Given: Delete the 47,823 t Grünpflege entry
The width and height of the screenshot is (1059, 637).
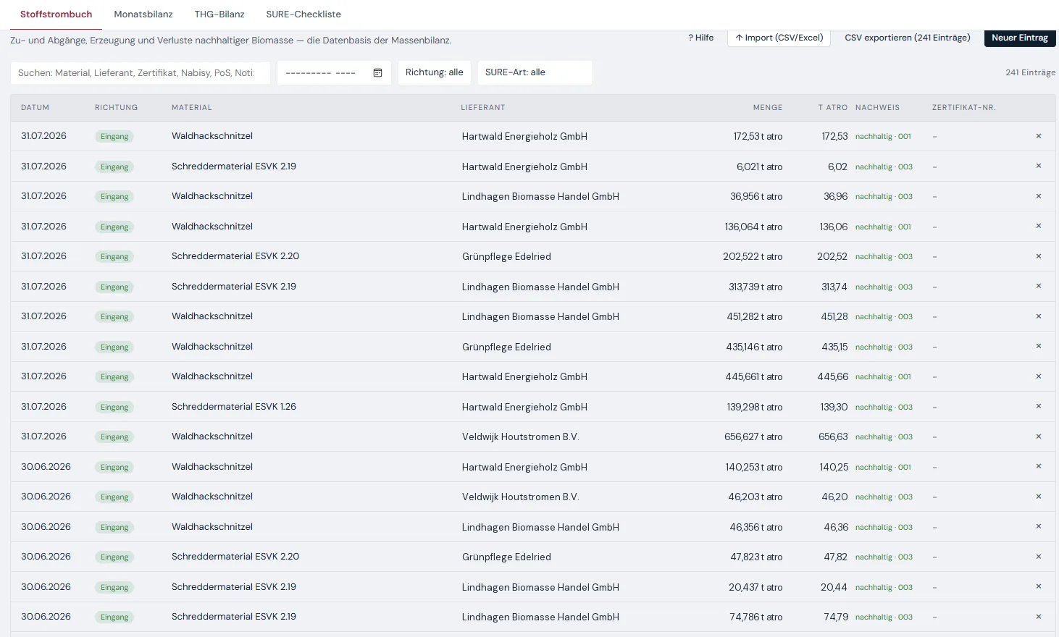Looking at the screenshot, I should tap(1038, 557).
